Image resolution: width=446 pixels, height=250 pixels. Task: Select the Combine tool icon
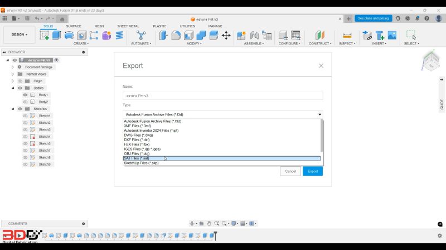click(x=201, y=36)
